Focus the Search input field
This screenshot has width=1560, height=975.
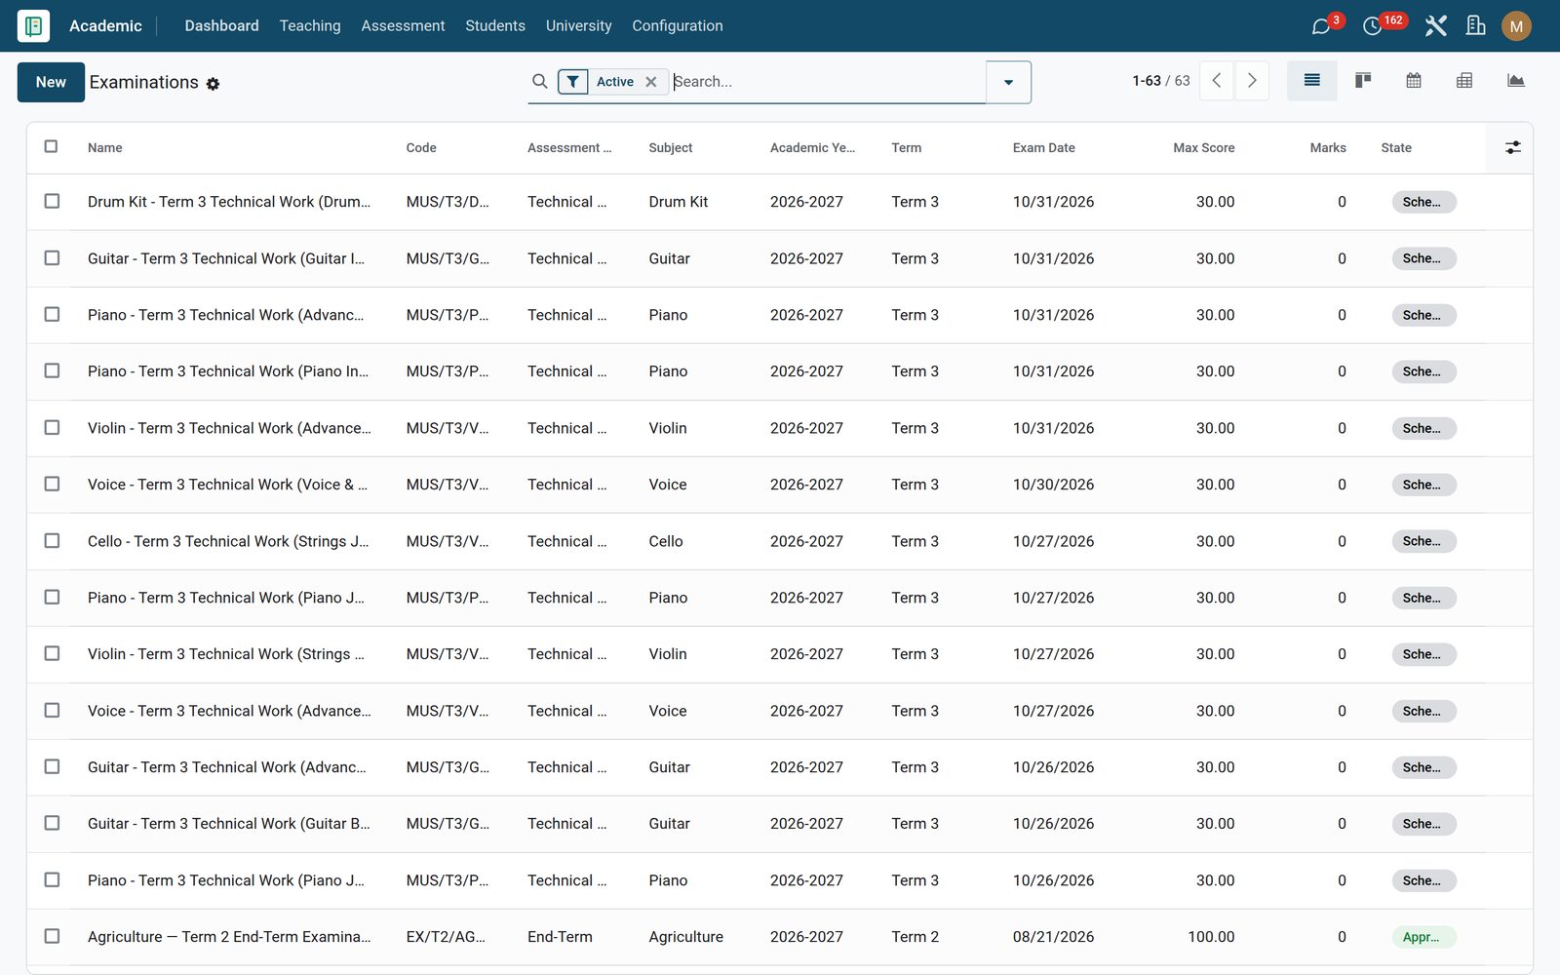(x=827, y=82)
